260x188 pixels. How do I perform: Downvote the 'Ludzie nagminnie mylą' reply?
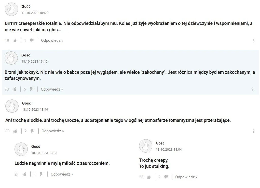point(41,174)
